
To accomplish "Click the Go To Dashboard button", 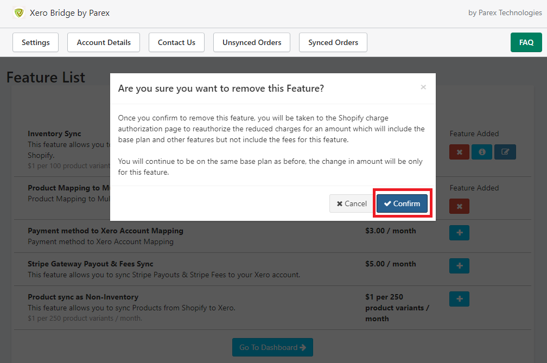I will point(272,347).
